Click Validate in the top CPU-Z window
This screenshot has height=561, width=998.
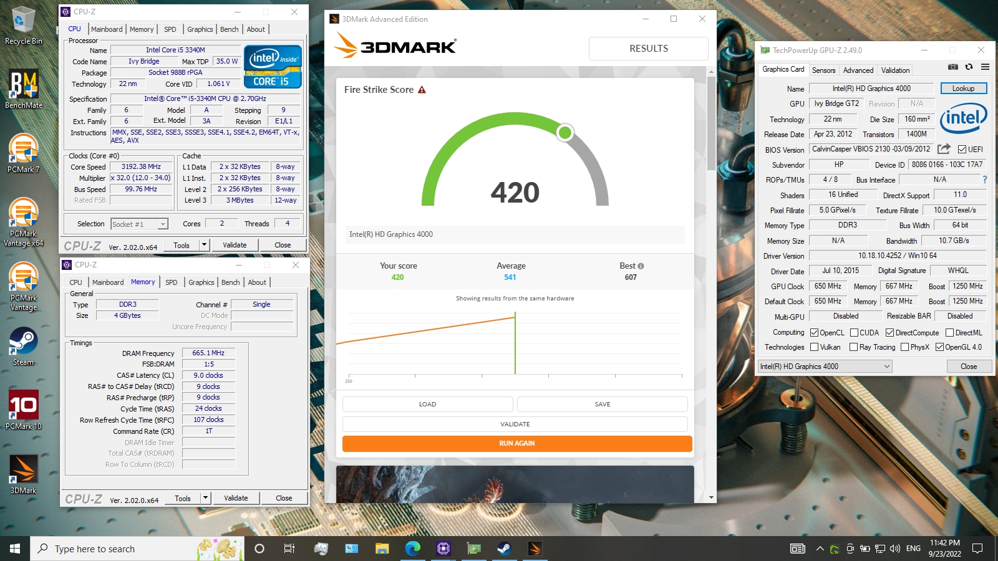[235, 245]
